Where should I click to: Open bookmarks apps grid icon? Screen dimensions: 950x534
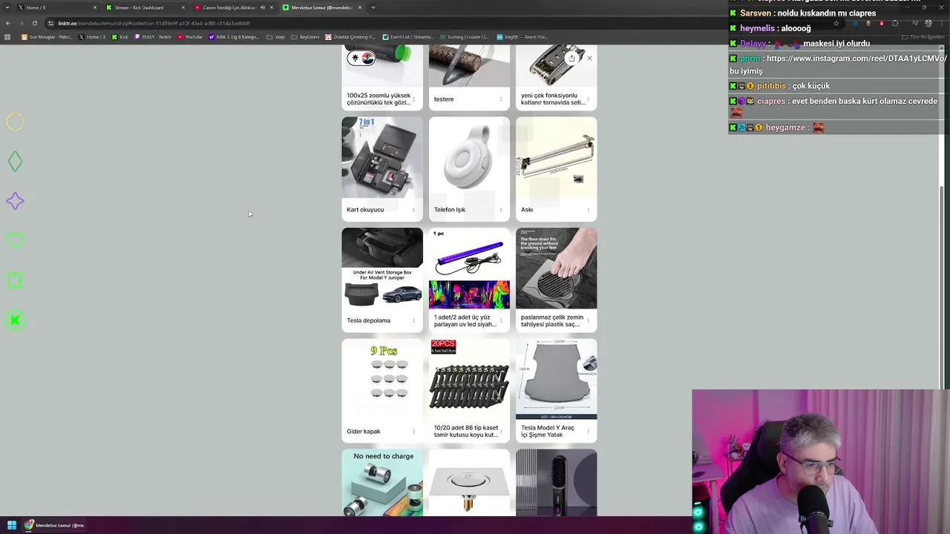click(x=7, y=37)
